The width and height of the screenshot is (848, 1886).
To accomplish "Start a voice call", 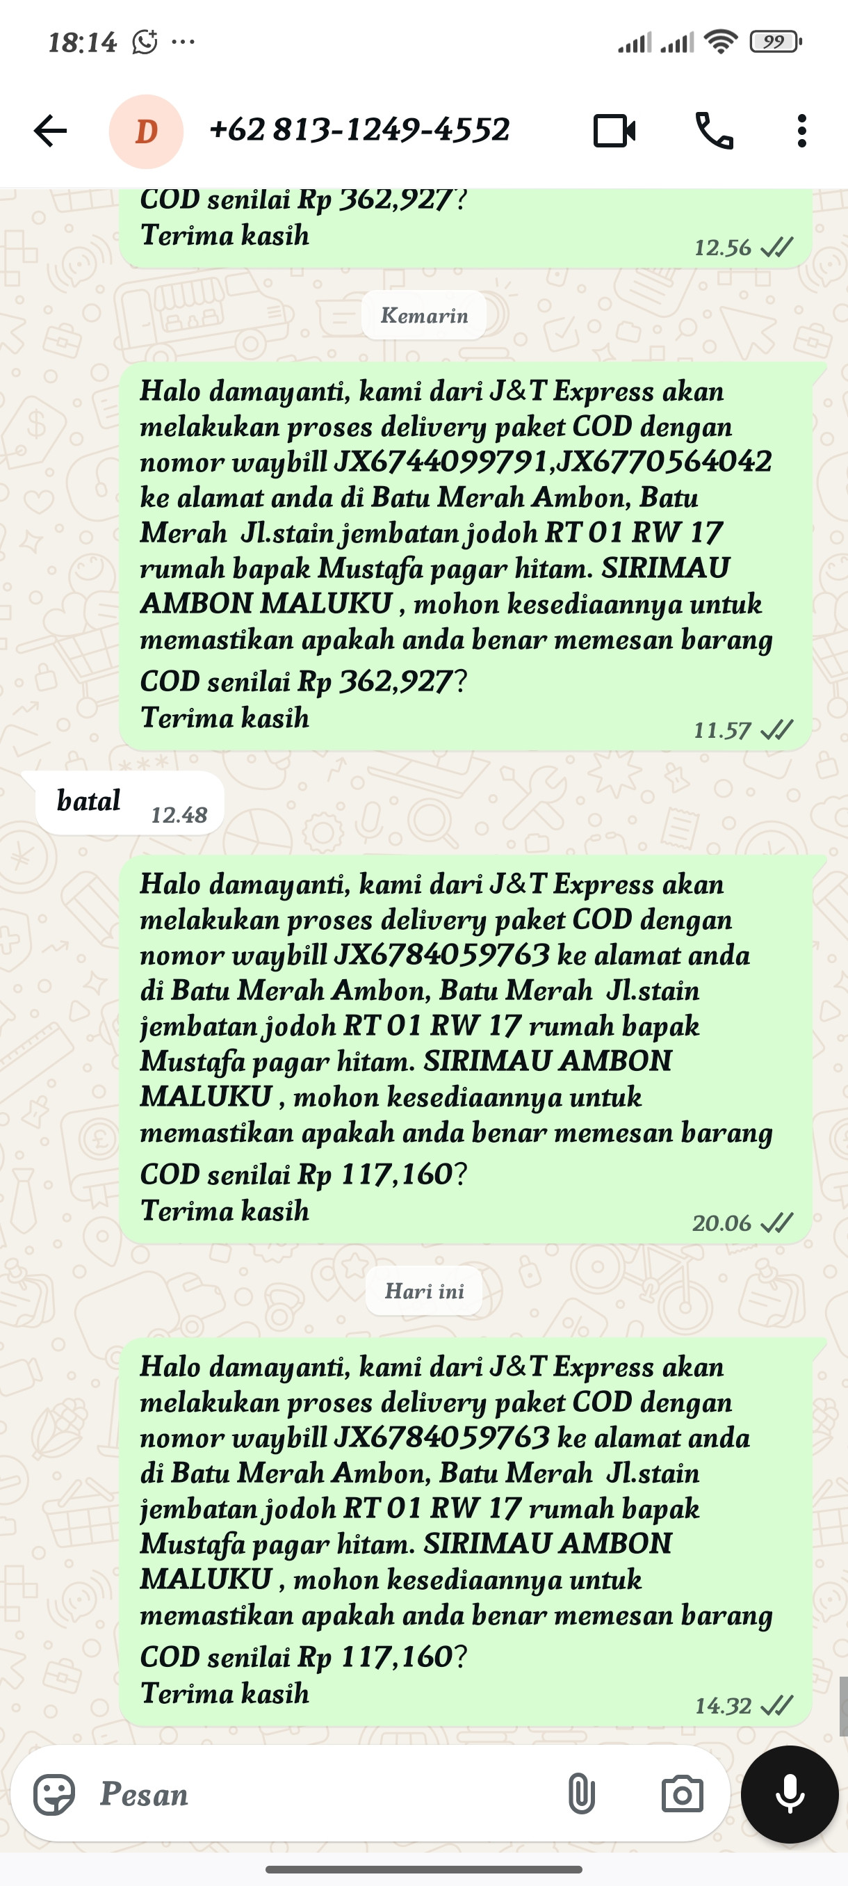I will click(714, 131).
